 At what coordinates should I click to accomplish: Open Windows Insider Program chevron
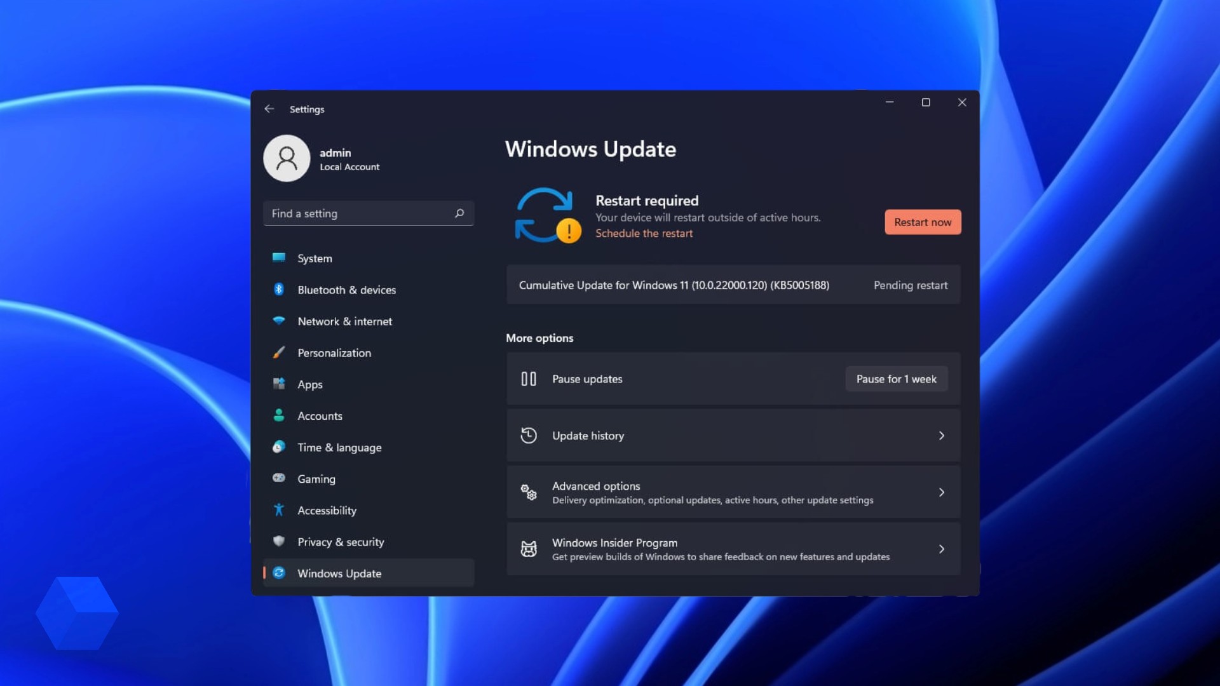942,549
